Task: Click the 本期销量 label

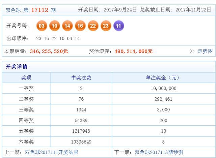Action: point(16,51)
